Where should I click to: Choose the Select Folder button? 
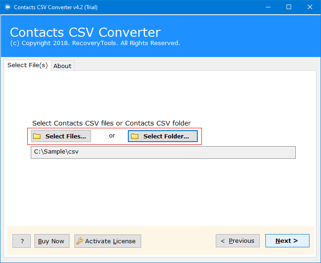click(x=163, y=136)
